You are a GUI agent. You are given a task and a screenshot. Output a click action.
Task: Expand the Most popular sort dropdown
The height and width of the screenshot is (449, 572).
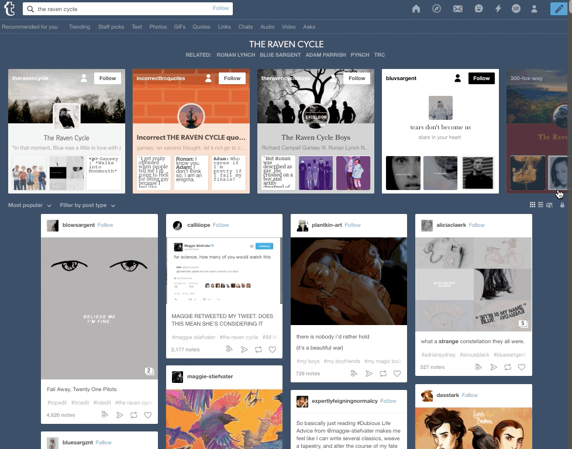30,205
